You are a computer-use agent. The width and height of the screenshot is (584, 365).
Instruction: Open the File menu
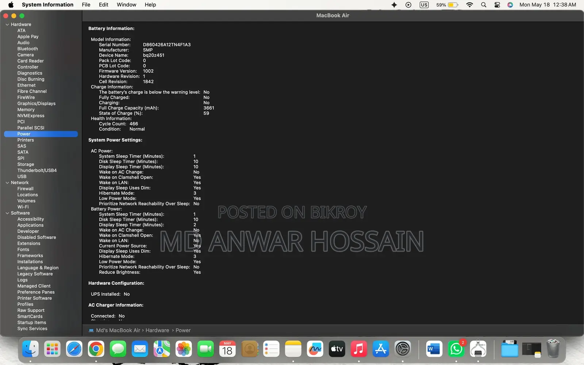click(86, 5)
